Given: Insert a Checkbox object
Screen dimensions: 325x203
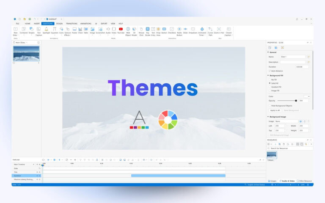Looking at the screenshot, I should 172,30.
